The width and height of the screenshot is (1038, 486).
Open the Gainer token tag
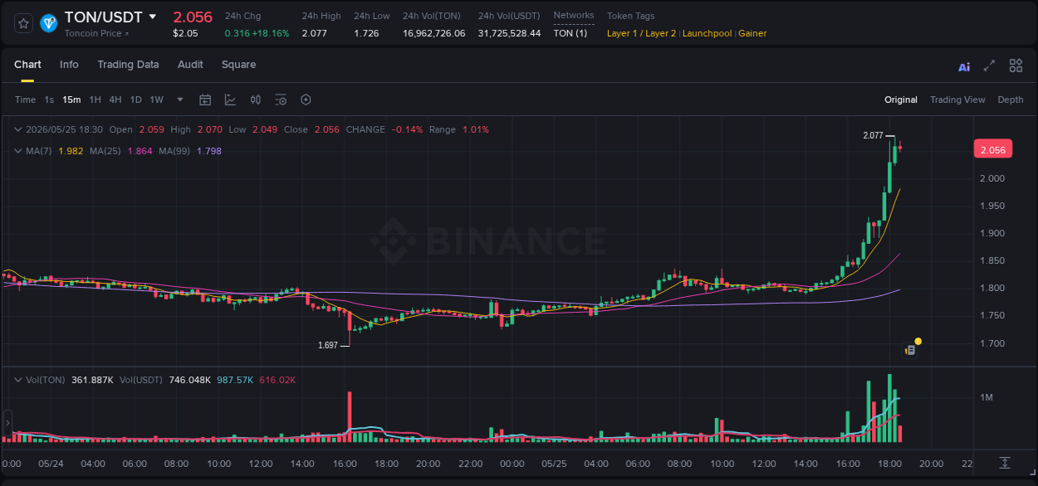[x=752, y=33]
